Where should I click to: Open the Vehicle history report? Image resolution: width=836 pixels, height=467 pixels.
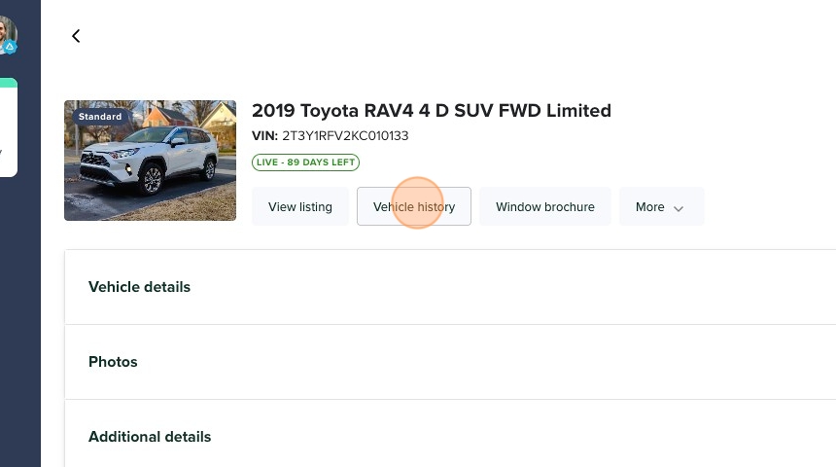pos(414,206)
